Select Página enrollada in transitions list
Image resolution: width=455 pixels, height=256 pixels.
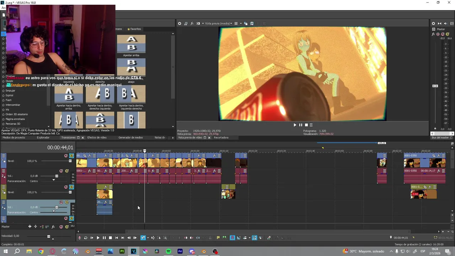click(15, 119)
